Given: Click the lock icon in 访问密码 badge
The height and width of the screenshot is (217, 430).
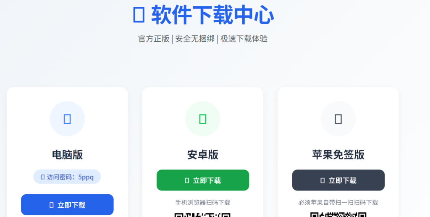Looking at the screenshot, I should [43, 177].
